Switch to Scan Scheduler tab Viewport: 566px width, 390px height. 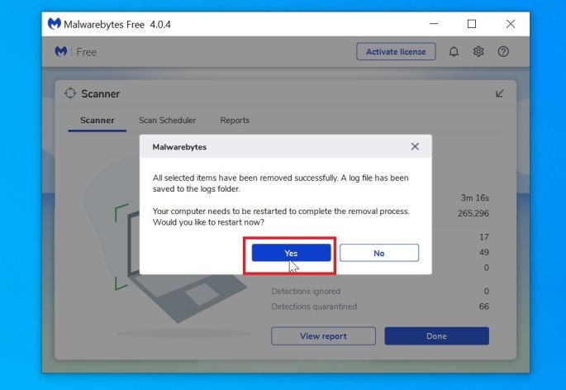coord(168,121)
